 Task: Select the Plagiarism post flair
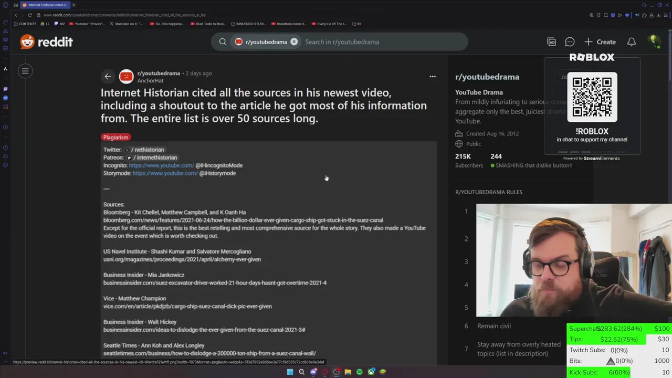tap(115, 137)
